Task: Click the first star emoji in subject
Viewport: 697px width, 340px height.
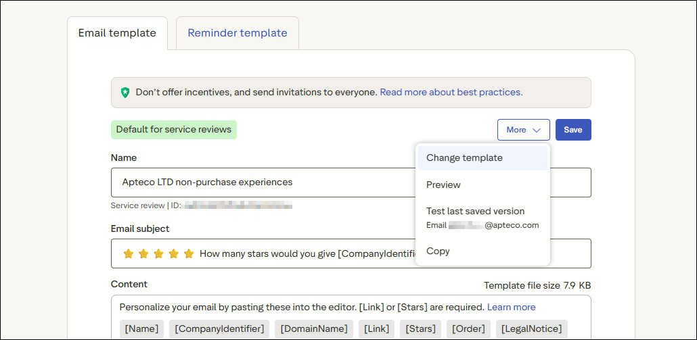Action: point(129,254)
